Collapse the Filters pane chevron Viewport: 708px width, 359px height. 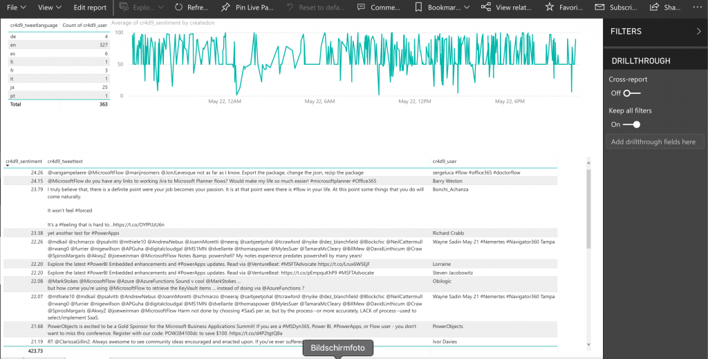click(x=699, y=31)
